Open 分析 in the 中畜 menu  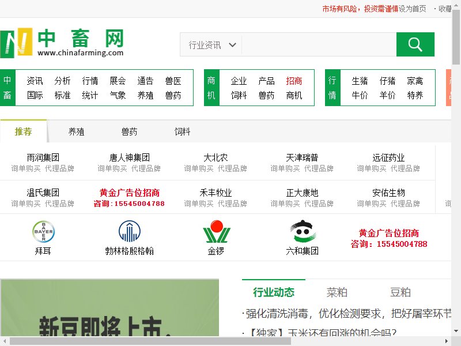62,81
